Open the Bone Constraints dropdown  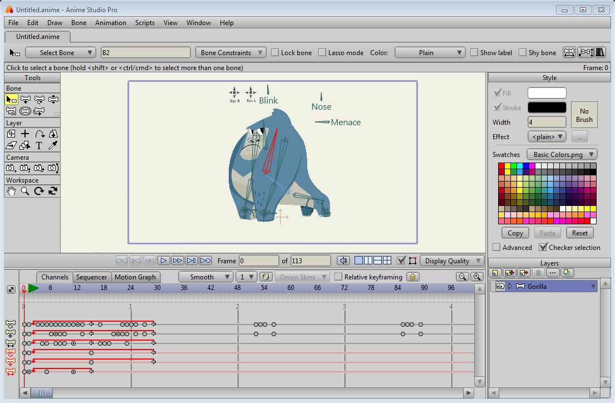point(230,52)
